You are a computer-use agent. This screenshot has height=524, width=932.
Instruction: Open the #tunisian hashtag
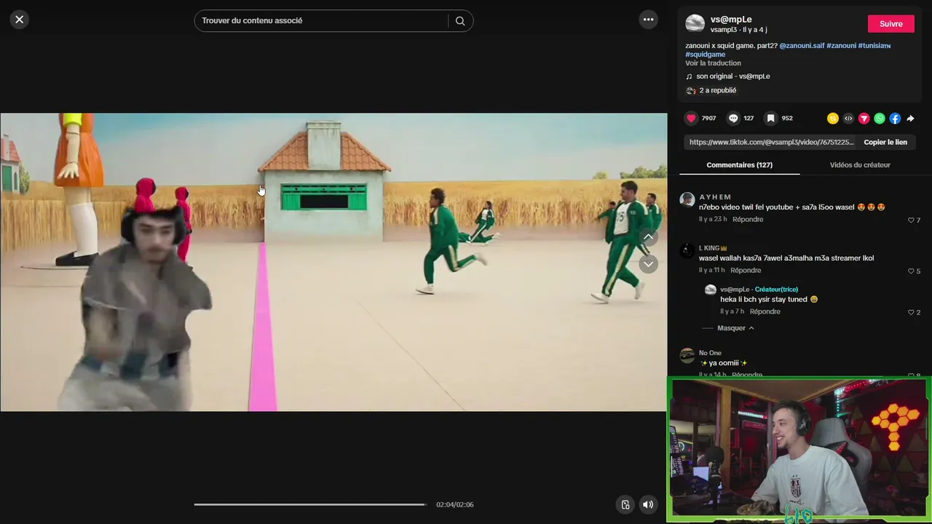pyautogui.click(x=874, y=46)
